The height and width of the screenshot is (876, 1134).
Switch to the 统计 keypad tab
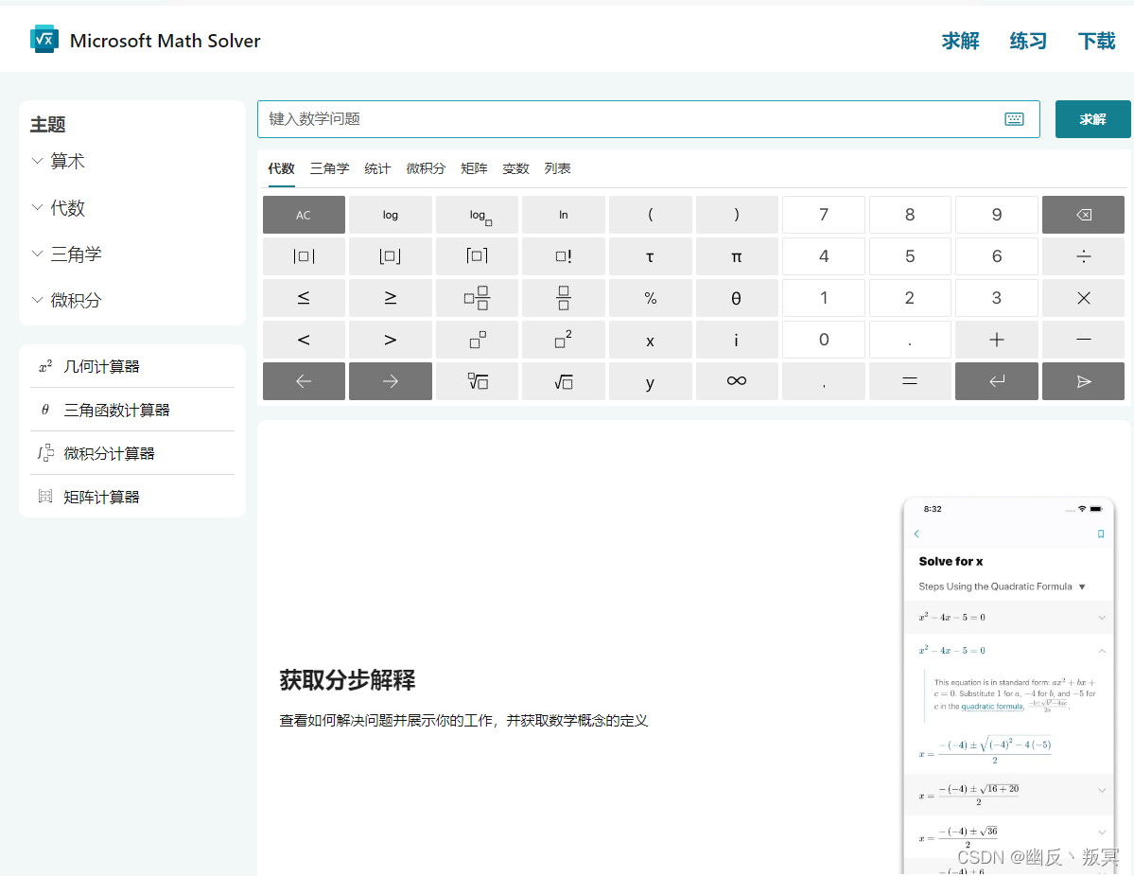tap(377, 168)
